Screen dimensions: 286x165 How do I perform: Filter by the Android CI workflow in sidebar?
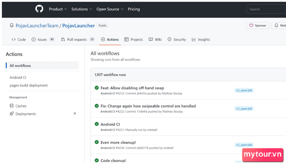(x=18, y=77)
